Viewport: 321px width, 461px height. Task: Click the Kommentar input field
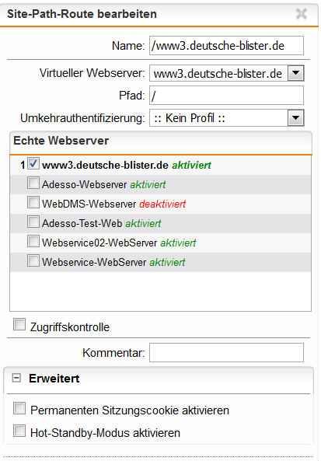226,352
